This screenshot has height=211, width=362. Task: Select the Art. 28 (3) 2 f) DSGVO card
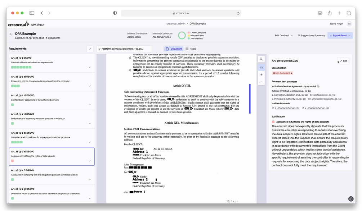pyautogui.click(x=52, y=175)
